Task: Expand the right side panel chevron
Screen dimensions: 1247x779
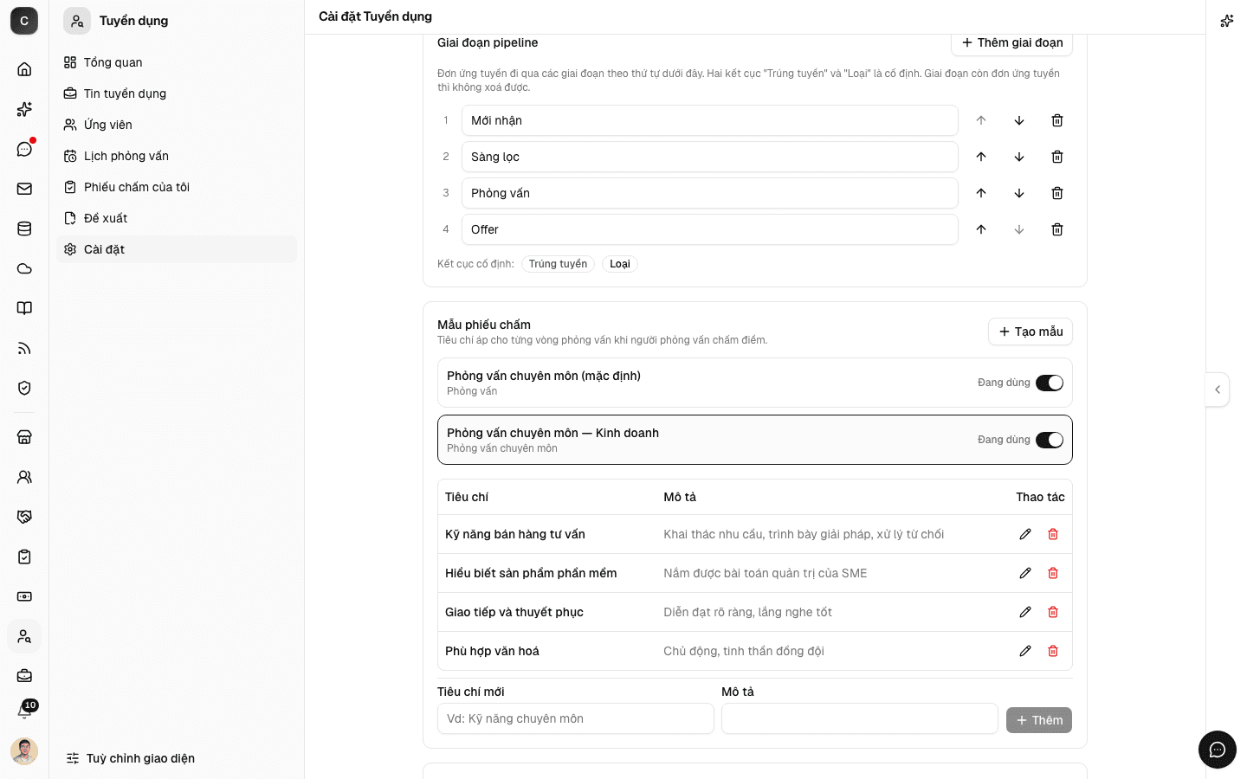Action: tap(1218, 389)
